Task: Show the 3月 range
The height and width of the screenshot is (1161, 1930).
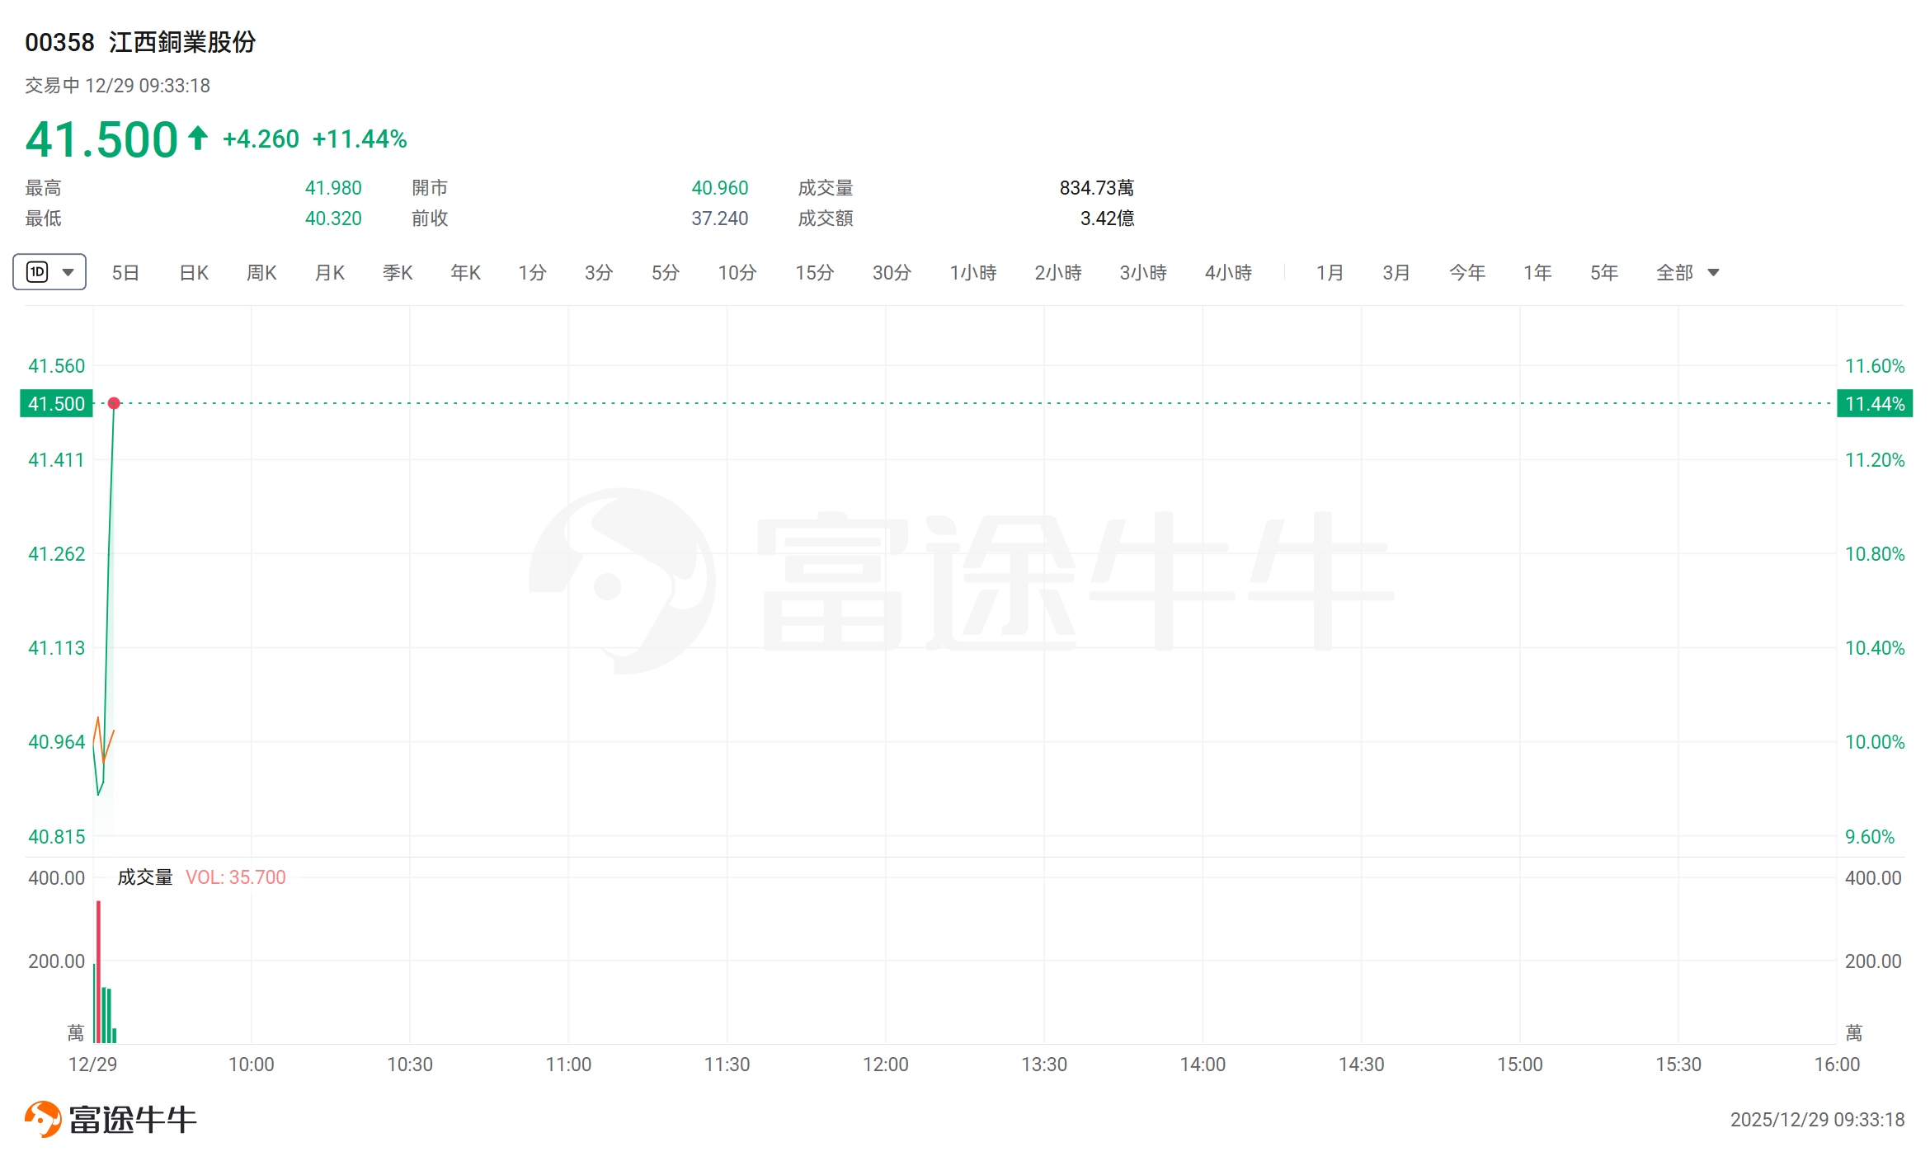Action: click(x=1396, y=273)
